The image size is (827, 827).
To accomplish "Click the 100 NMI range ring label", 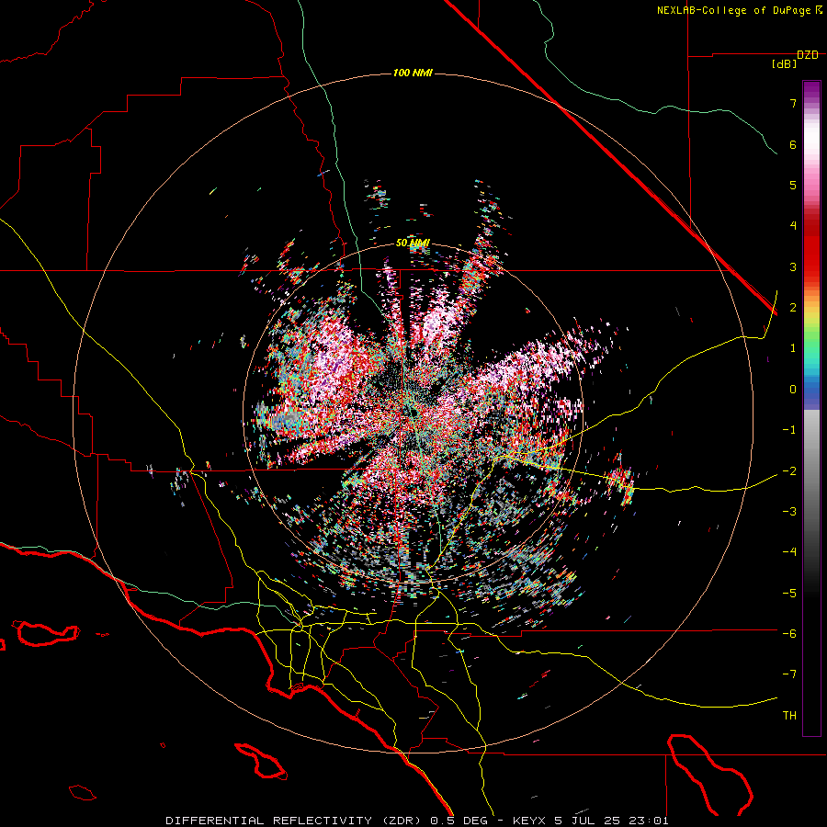I will click(413, 73).
